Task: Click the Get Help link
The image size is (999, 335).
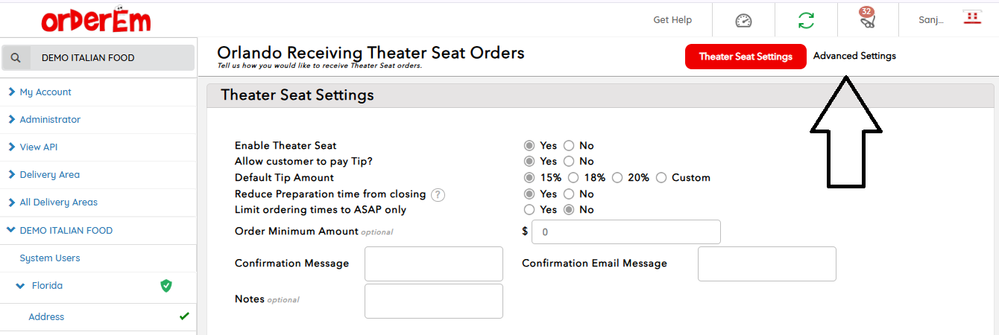Action: [x=672, y=20]
